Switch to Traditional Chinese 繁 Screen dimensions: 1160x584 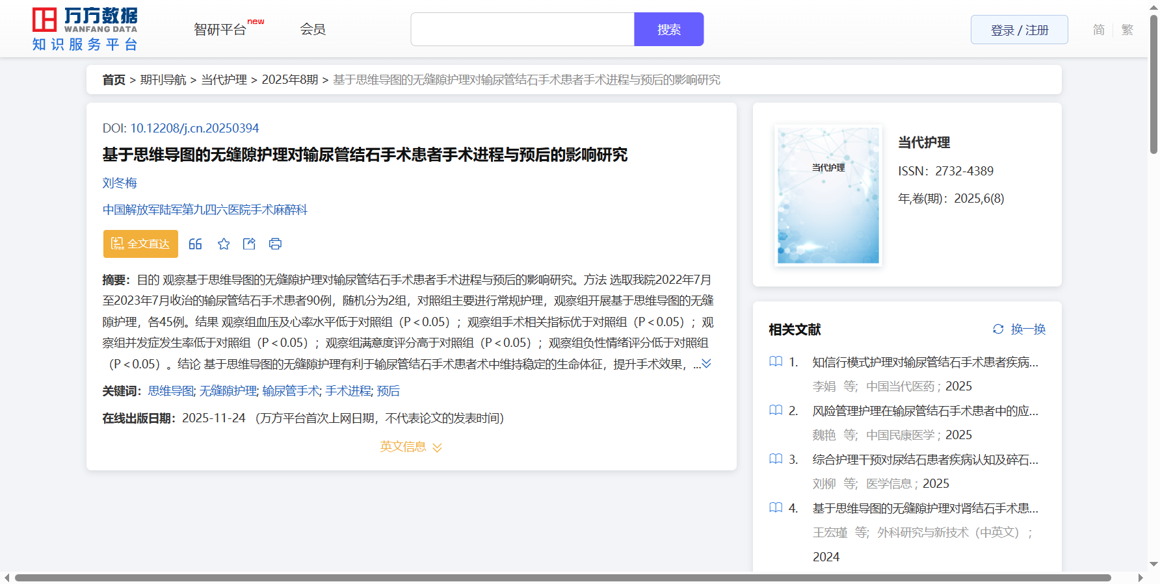1127,30
